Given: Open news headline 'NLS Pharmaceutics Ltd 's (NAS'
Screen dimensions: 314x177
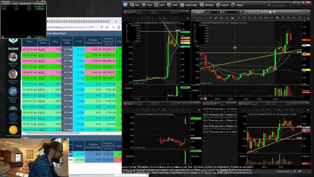Looking at the screenshot, I should coord(220,132).
